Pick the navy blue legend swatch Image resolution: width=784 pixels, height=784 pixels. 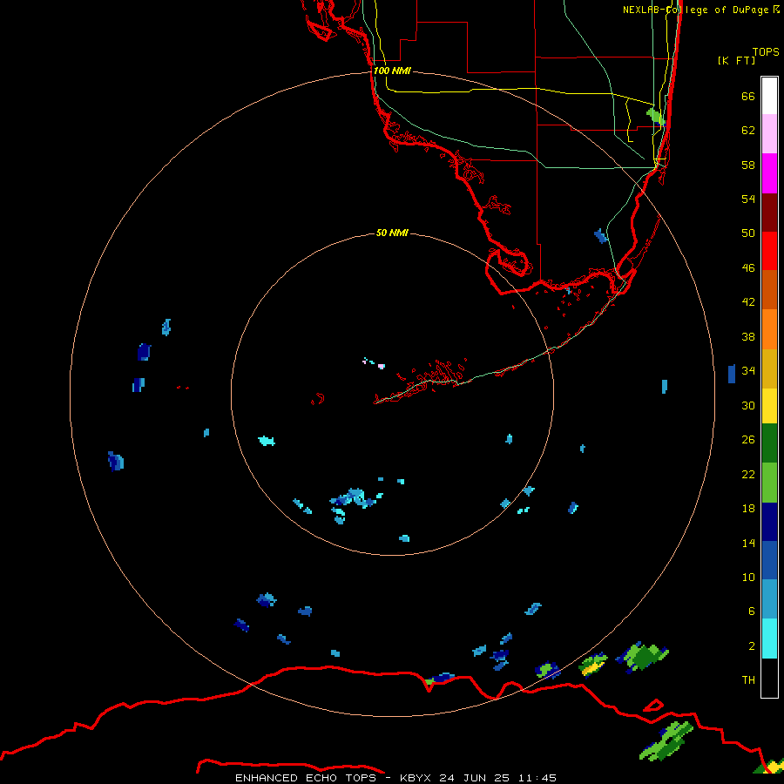(769, 522)
